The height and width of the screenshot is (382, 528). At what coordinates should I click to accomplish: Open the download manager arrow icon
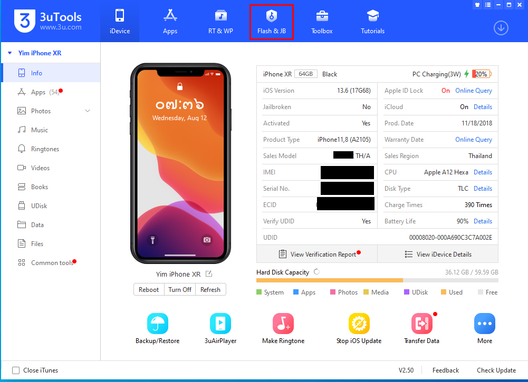pos(501,28)
